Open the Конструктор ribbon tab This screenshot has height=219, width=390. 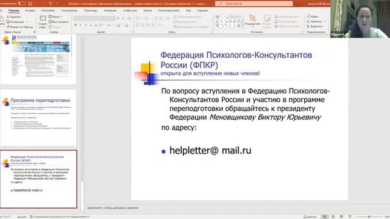tap(69, 11)
